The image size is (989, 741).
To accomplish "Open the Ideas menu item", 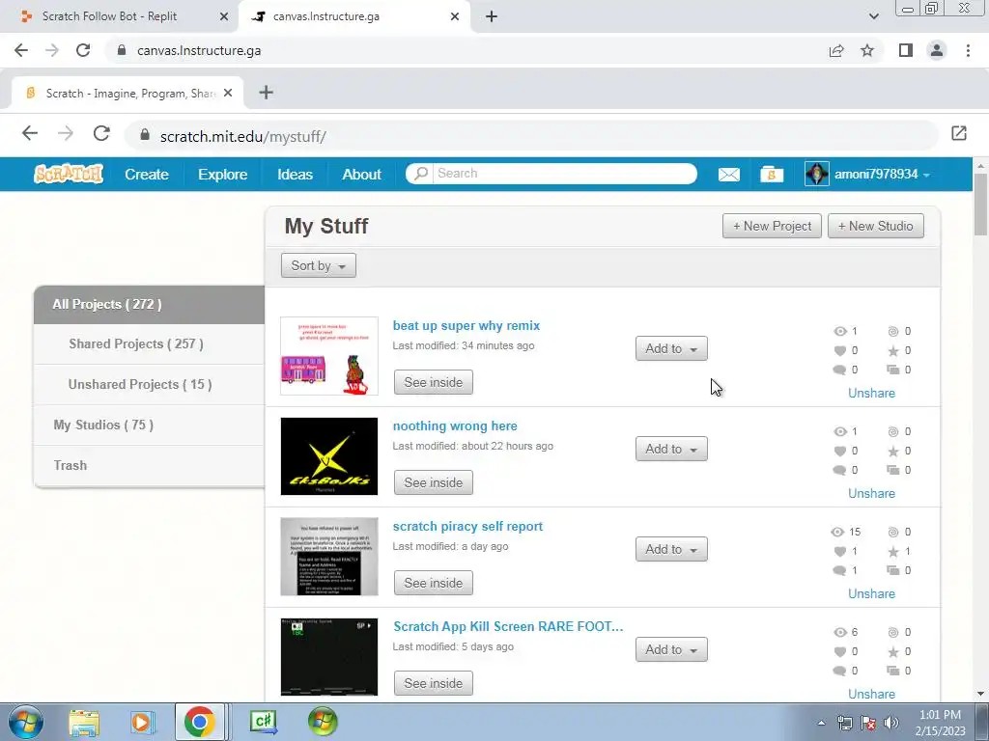I will (295, 175).
